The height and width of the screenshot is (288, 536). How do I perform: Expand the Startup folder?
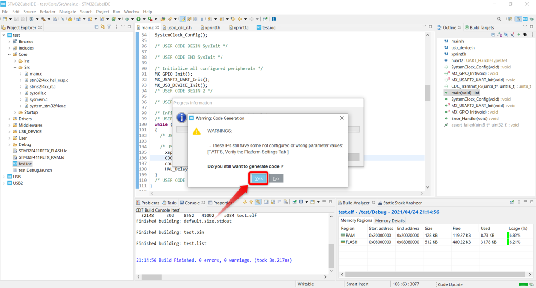[15, 112]
